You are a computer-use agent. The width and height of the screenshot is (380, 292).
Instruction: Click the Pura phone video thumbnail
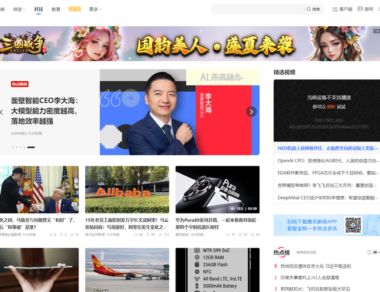217,190
